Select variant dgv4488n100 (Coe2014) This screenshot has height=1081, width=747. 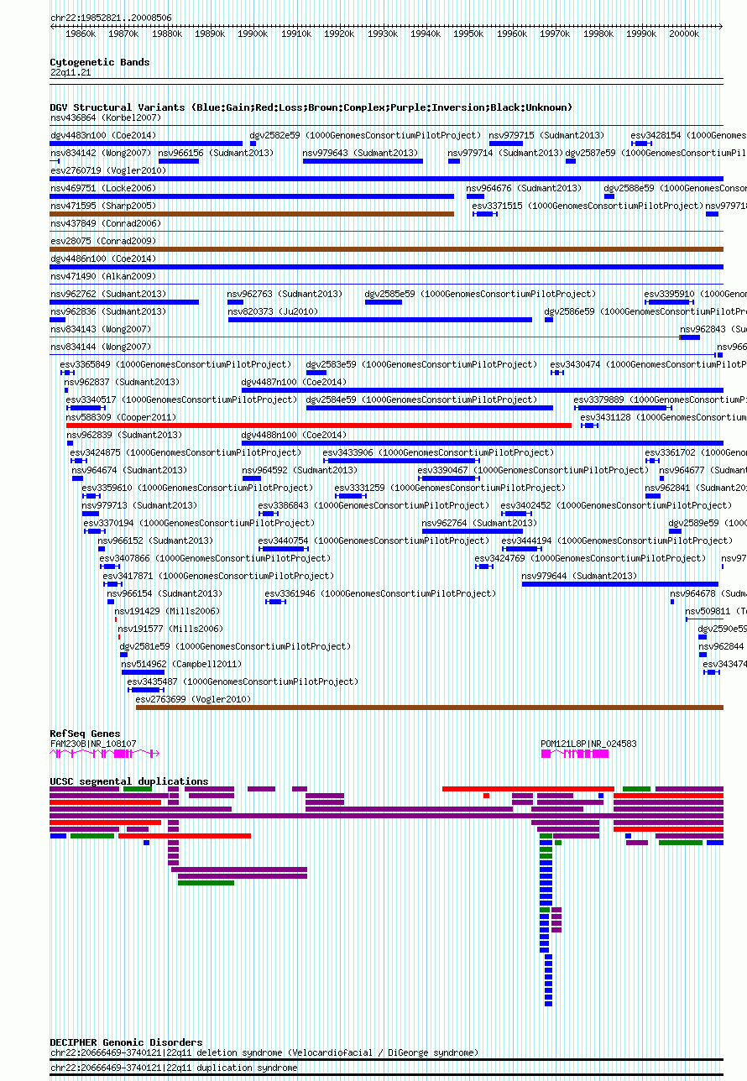tap(294, 435)
